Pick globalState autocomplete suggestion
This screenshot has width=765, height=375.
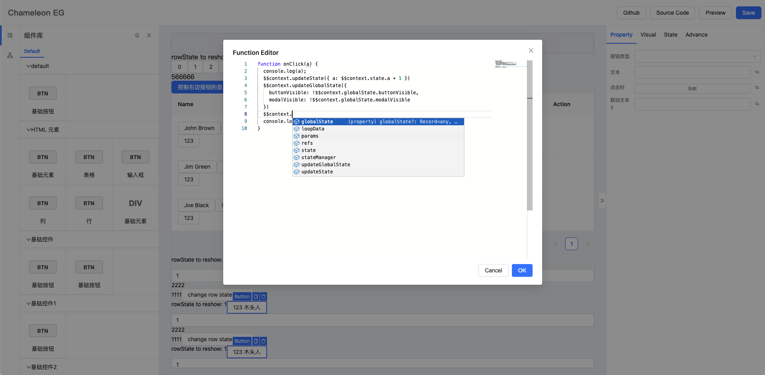coord(378,122)
